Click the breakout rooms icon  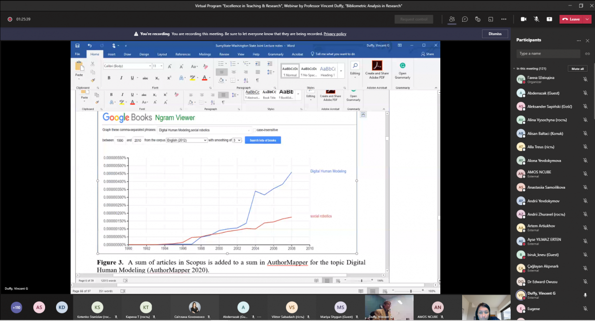pyautogui.click(x=490, y=19)
